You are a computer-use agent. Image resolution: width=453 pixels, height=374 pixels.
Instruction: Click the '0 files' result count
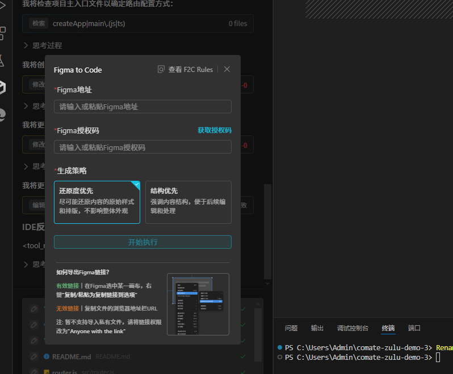click(x=238, y=24)
